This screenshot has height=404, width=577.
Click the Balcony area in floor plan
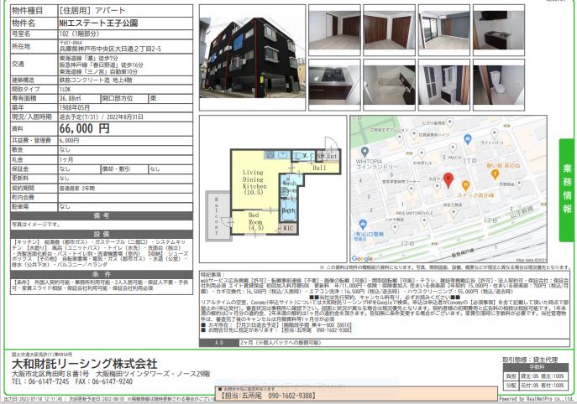(x=218, y=215)
